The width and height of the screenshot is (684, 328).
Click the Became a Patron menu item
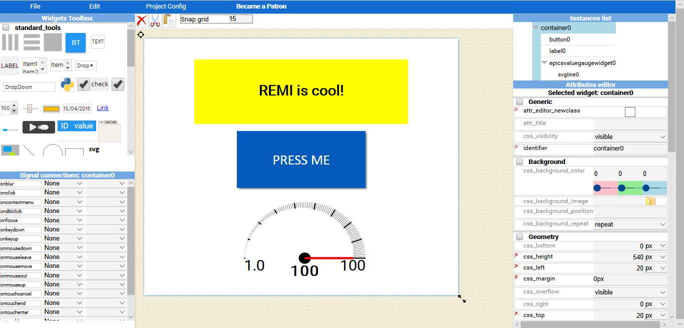pos(261,6)
